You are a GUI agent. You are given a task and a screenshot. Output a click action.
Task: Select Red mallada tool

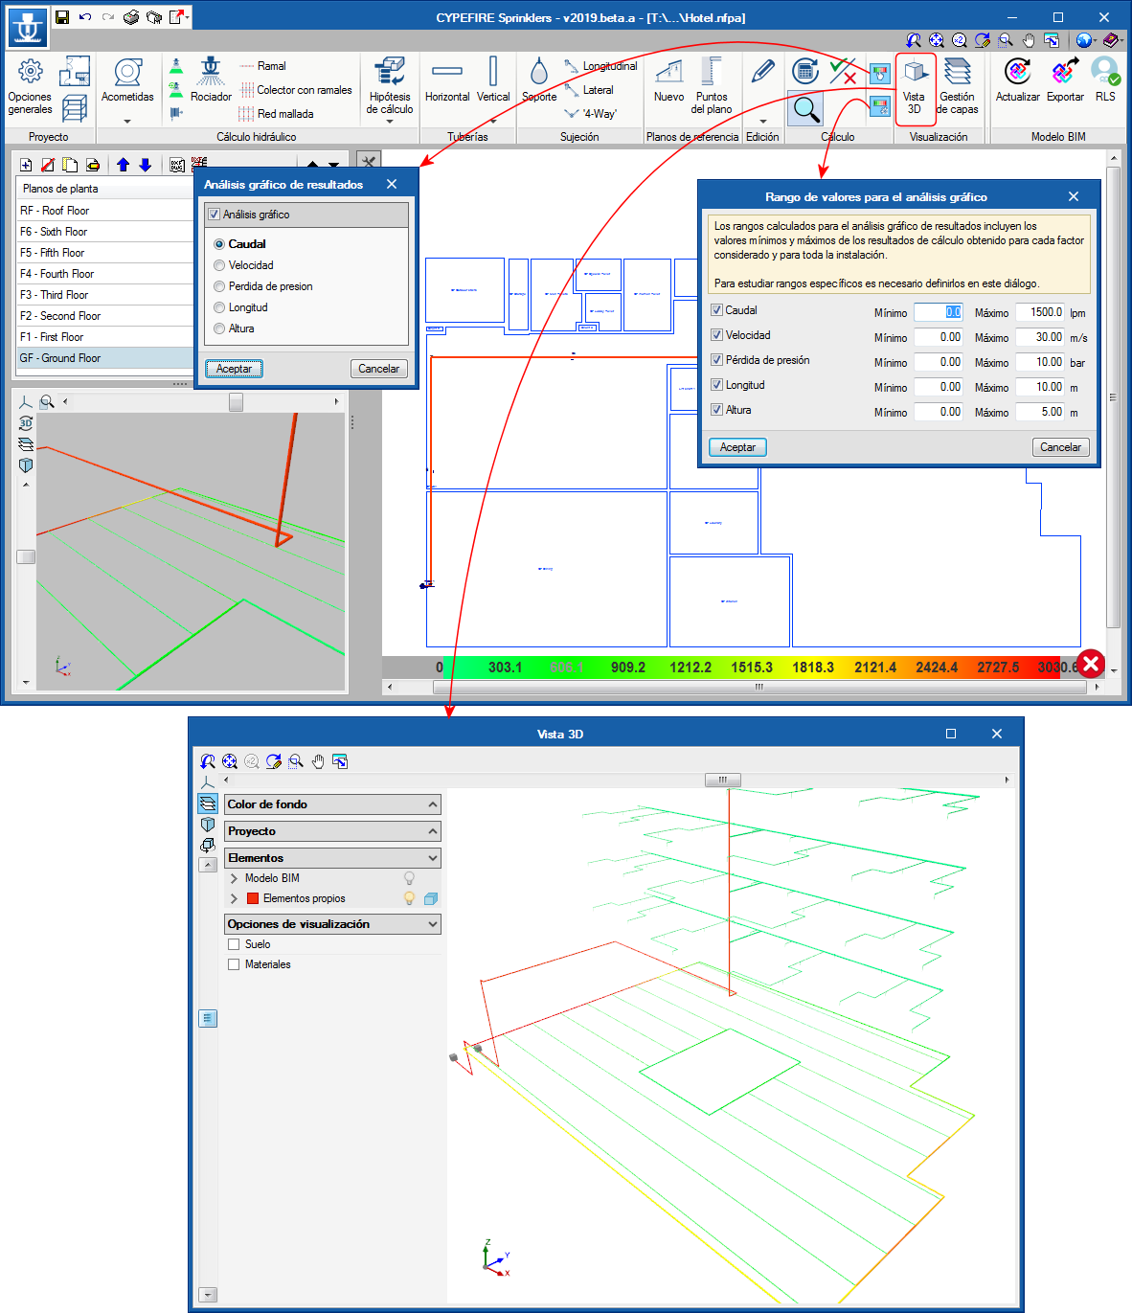(x=276, y=114)
